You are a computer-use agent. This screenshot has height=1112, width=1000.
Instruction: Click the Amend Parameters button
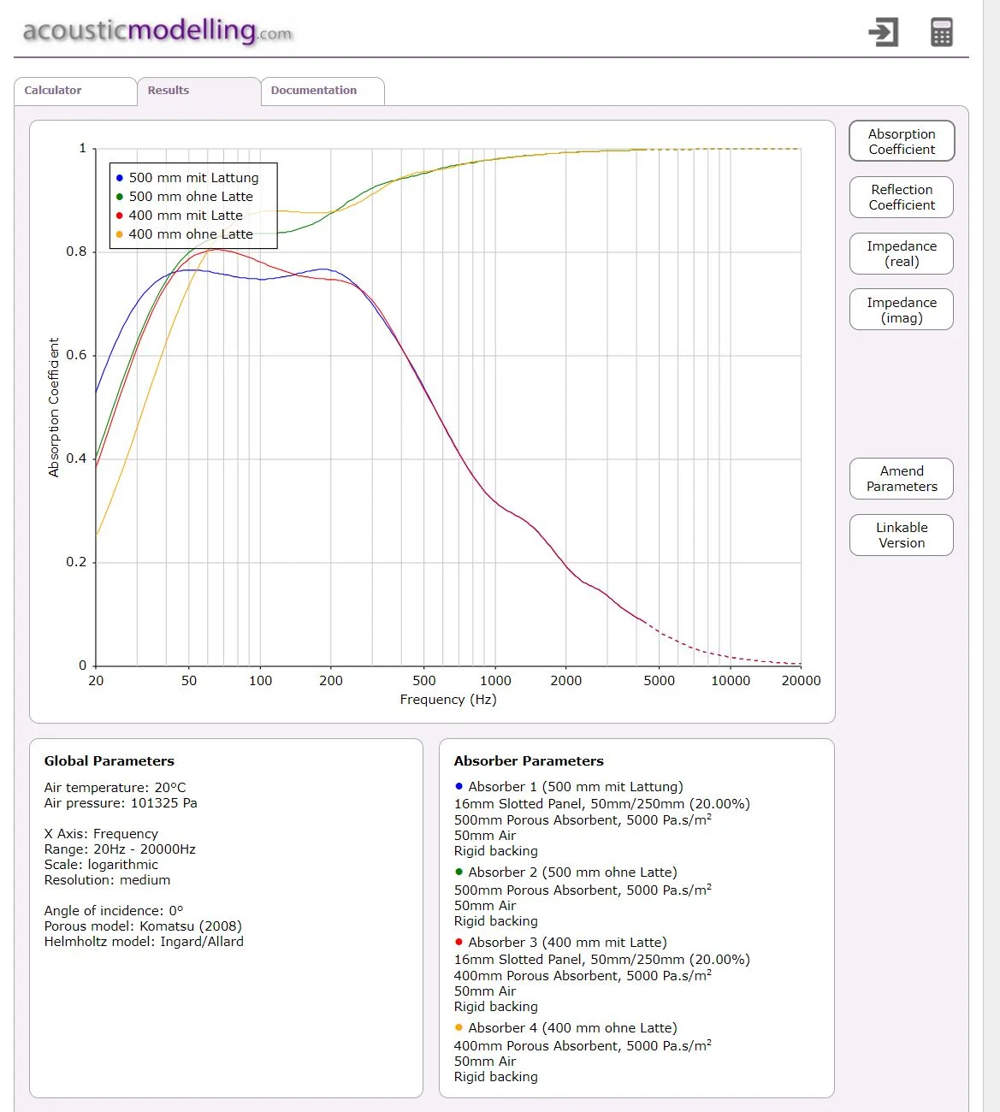[902, 479]
